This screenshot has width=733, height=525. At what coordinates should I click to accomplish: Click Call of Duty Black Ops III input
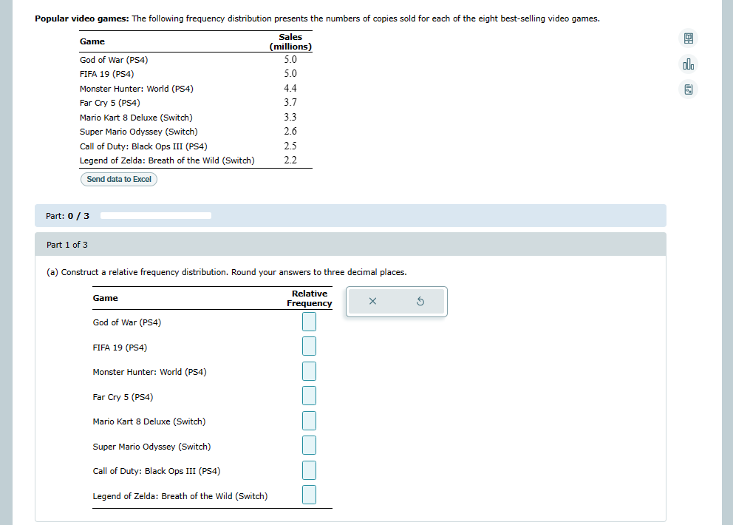tap(308, 470)
